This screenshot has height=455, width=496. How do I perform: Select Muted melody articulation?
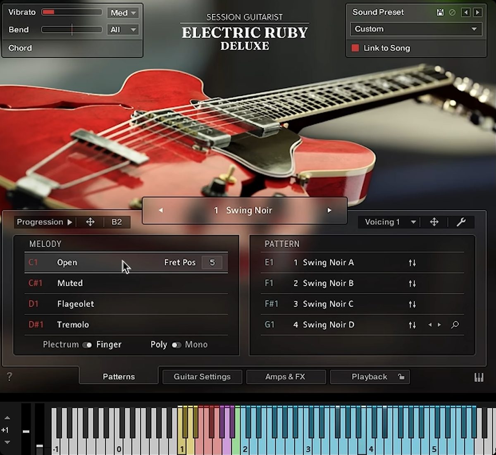[x=126, y=283]
